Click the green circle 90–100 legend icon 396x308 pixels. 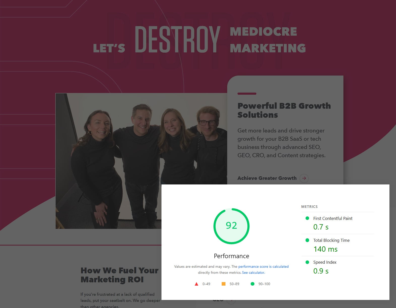pos(252,284)
